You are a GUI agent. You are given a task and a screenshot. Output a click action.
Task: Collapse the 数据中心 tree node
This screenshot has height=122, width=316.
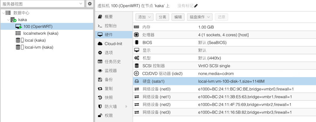(3, 13)
